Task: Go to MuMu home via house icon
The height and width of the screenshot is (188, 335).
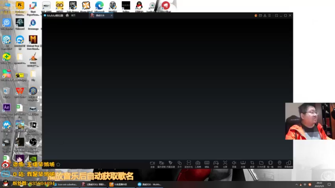Action: click(67, 15)
